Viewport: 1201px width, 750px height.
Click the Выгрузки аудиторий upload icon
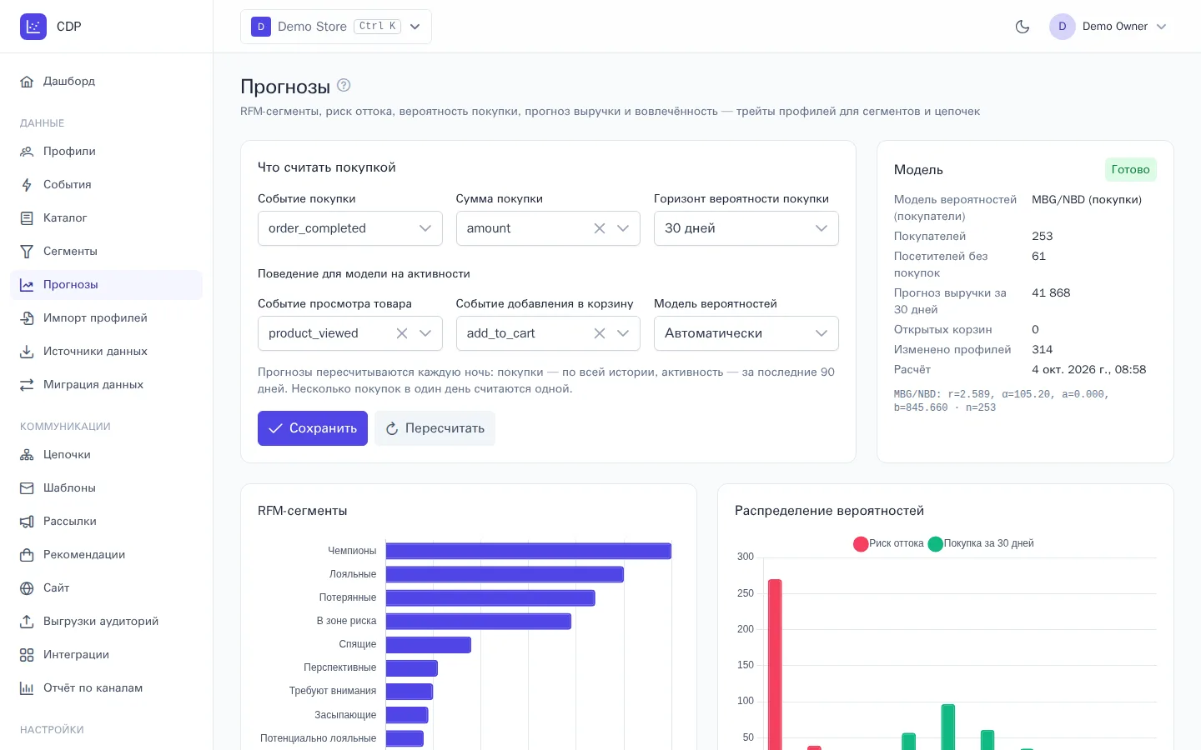27,622
